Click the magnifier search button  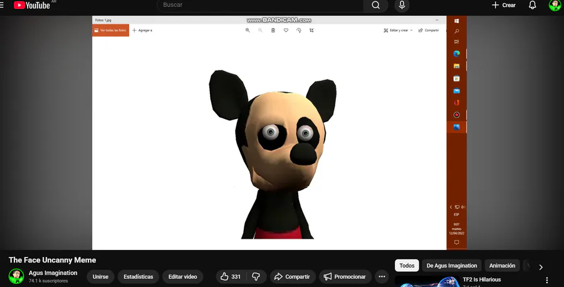click(375, 5)
